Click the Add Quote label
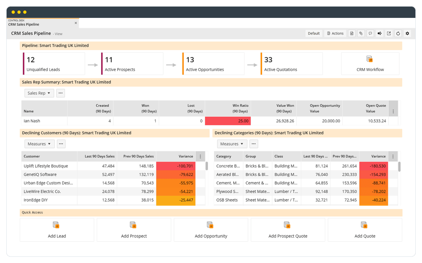 (365, 236)
